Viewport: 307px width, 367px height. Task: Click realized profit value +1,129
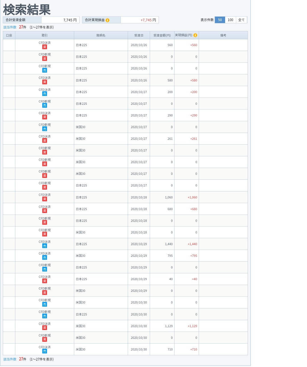[x=192, y=326]
